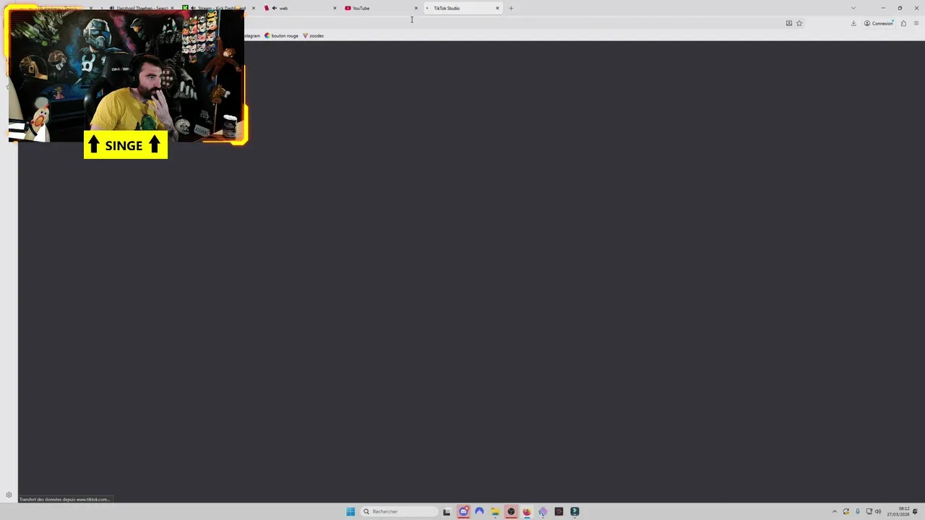
Task: Open the dark square app in taskbar
Action: [559, 511]
